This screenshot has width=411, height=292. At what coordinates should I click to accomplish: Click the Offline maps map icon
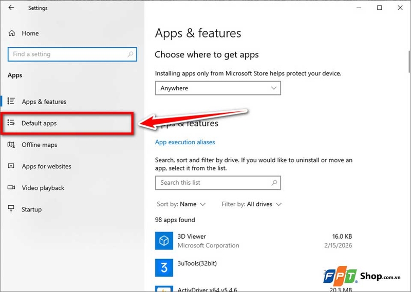[x=11, y=145]
